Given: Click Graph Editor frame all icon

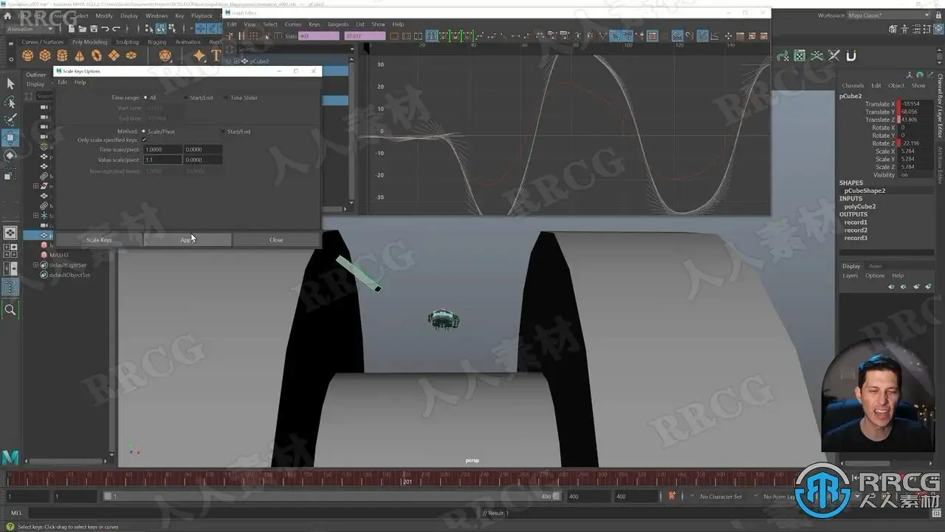Looking at the screenshot, I should coord(394,35).
